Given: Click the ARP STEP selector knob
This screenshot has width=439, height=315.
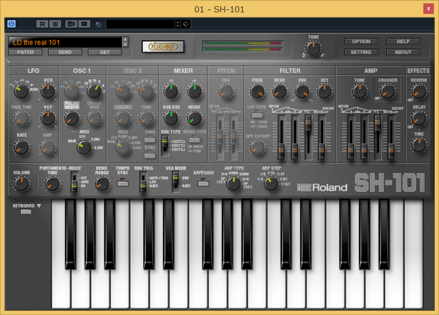Looking at the screenshot, I should point(271,184).
